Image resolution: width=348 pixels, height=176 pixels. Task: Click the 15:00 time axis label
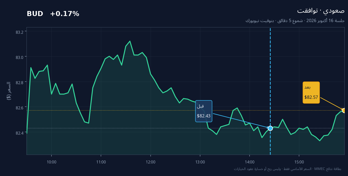tap(299, 162)
